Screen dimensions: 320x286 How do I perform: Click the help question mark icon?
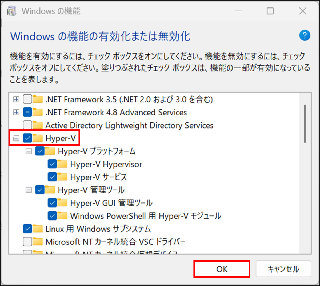pyautogui.click(x=305, y=35)
